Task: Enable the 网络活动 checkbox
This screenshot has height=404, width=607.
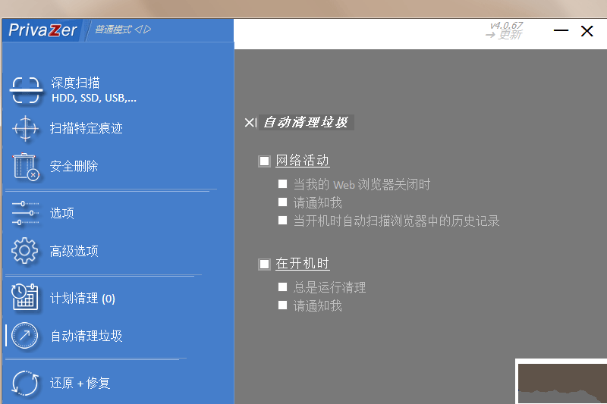Action: 264,161
